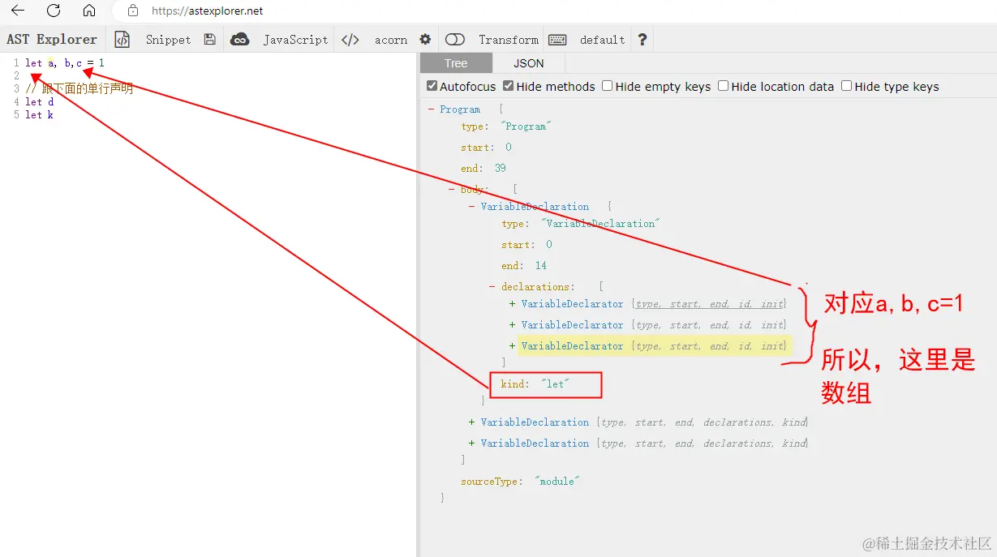Viewport: 997px width, 557px height.
Task: Click the save floppy disk icon
Action: (210, 39)
